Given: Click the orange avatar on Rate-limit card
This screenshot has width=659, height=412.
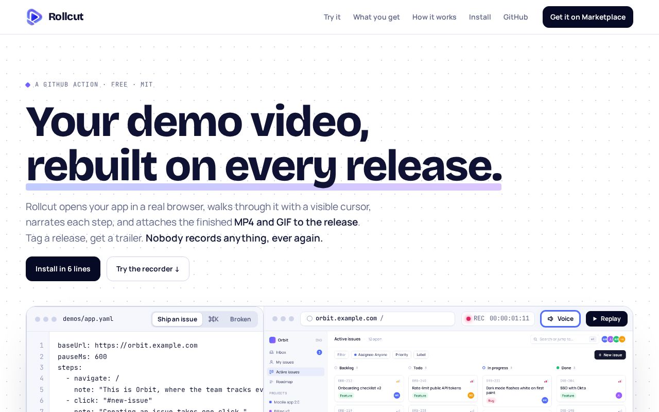Looking at the screenshot, I should (471, 396).
